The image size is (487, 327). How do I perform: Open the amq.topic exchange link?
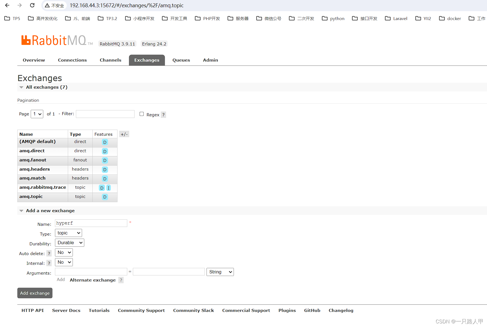pyautogui.click(x=31, y=197)
